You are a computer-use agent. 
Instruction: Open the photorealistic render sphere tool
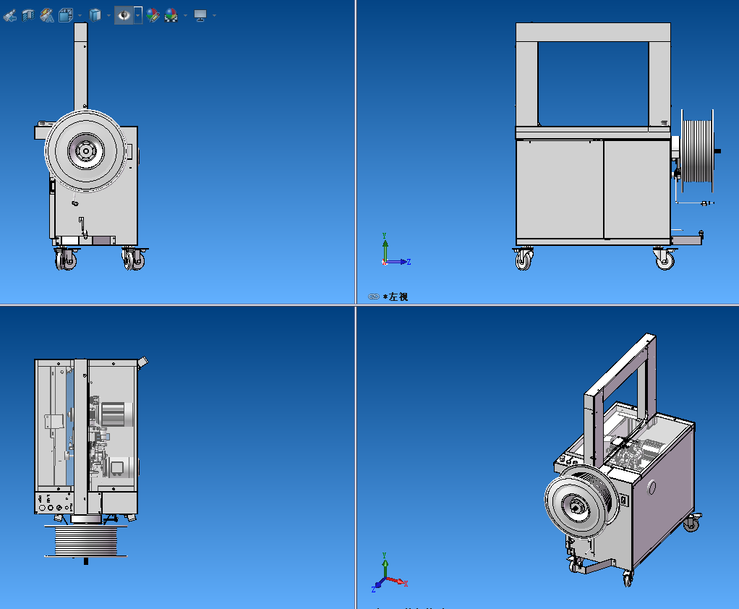tap(171, 14)
